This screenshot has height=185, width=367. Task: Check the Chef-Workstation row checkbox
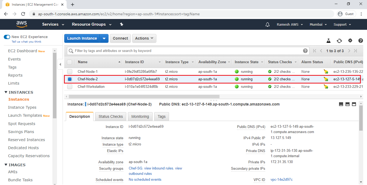pos(70,86)
